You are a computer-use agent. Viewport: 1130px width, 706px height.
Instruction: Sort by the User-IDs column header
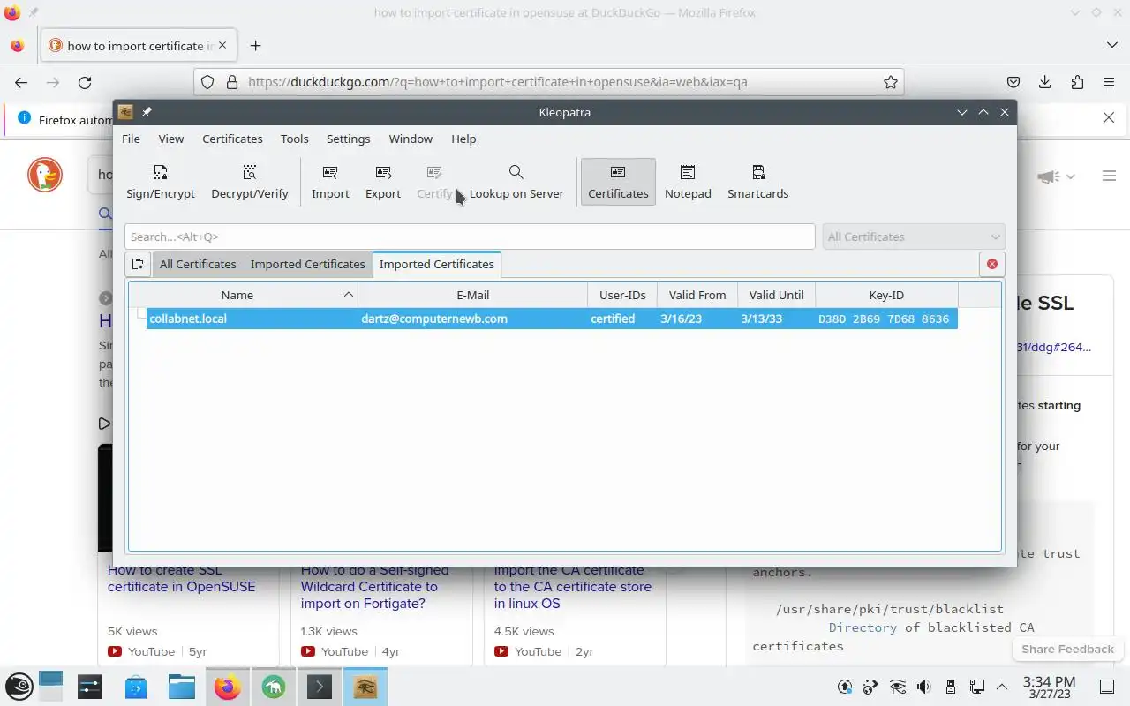click(x=622, y=295)
